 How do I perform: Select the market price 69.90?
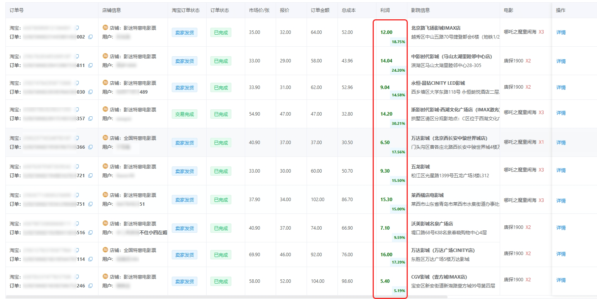[x=254, y=255]
